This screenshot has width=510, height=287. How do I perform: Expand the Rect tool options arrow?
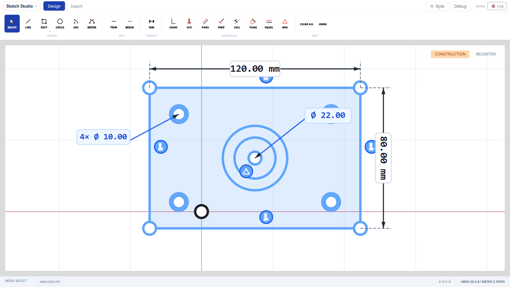[x=50, y=31]
